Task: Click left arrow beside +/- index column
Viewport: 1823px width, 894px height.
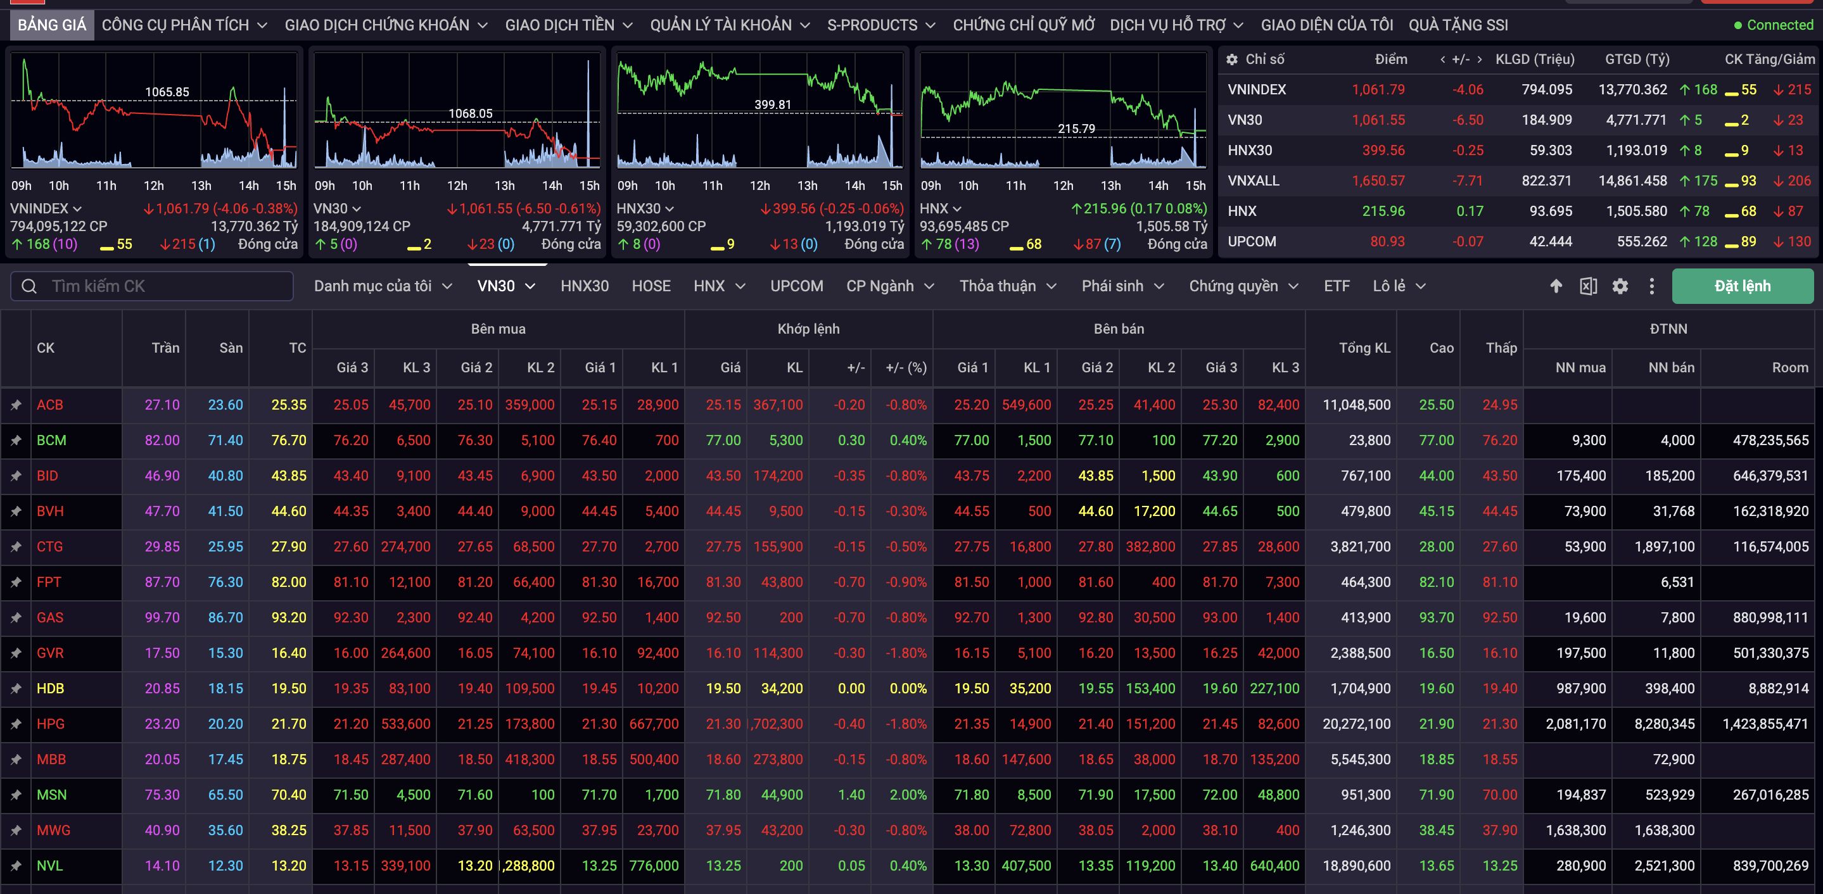Action: tap(1442, 60)
